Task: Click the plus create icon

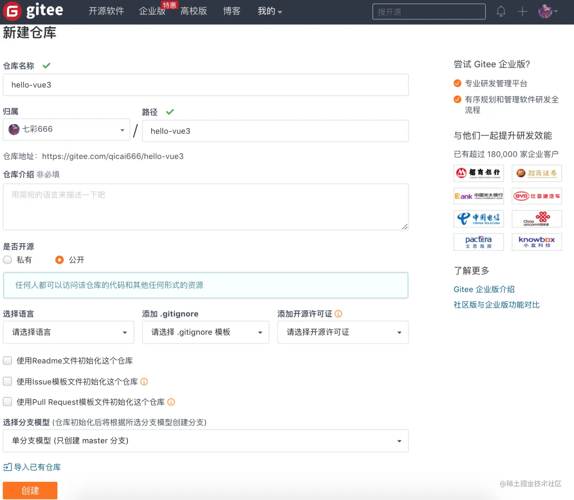Action: coord(522,12)
